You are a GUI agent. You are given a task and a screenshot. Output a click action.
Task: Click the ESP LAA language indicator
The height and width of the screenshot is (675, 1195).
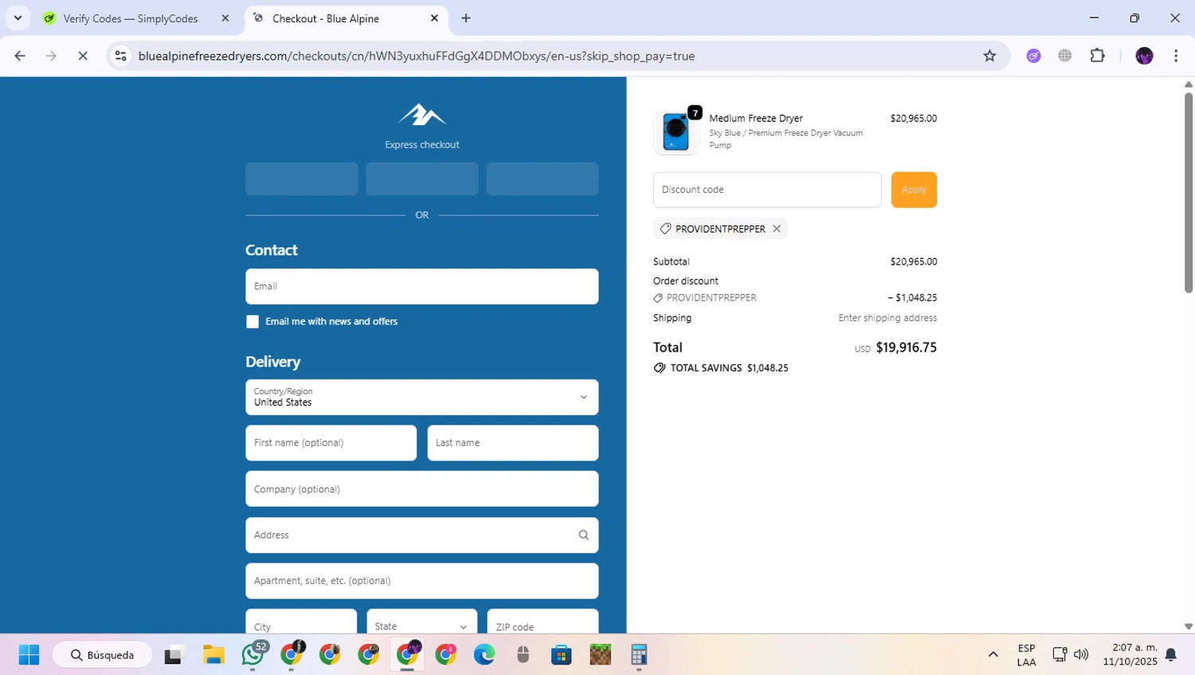pyautogui.click(x=1026, y=655)
